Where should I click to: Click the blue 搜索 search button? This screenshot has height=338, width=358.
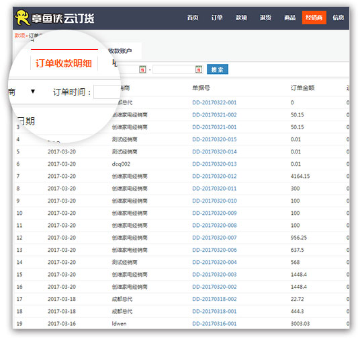click(x=218, y=69)
